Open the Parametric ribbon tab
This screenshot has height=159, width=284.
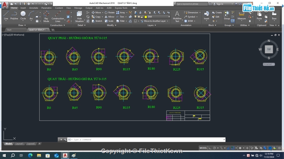[x=46, y=8]
